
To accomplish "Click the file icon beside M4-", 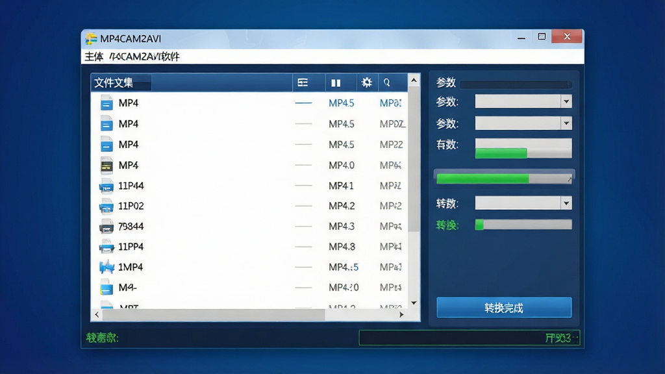I will coord(107,288).
